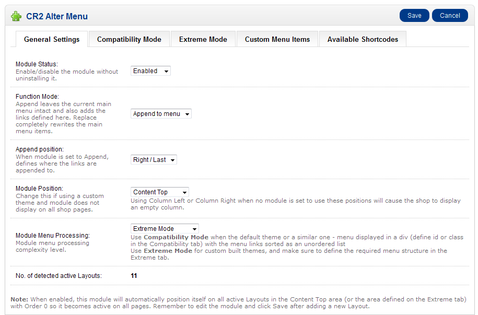Click the Module Status label
Viewport: 478px width, 315px height.
pos(37,64)
